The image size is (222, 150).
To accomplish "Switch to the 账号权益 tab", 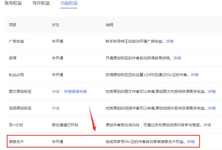I will pyautogui.click(x=13, y=3).
